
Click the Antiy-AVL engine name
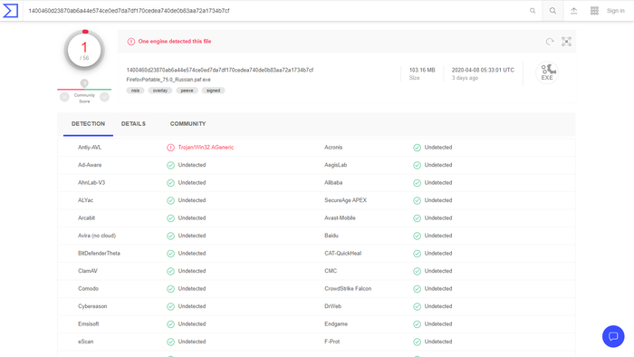click(90, 148)
